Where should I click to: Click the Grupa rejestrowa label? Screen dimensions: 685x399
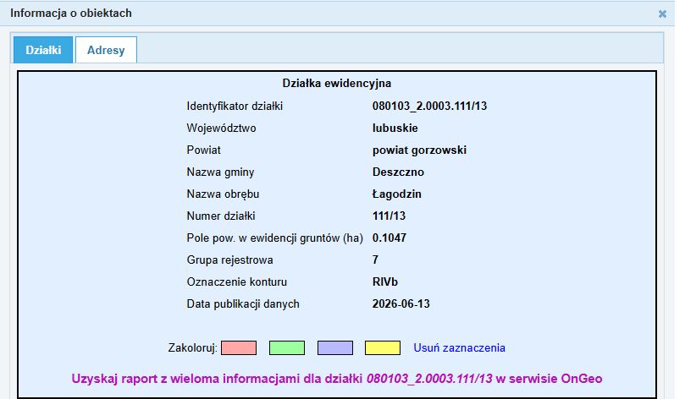[x=229, y=260]
